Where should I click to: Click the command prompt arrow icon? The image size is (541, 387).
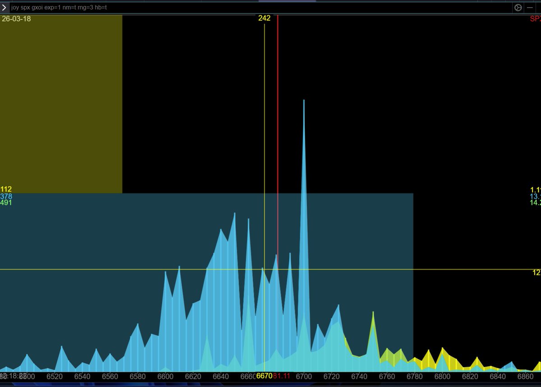coord(4,7)
